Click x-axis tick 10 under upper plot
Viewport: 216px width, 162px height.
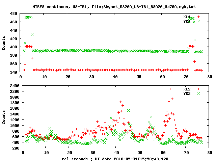pyautogui.click(x=44, y=77)
